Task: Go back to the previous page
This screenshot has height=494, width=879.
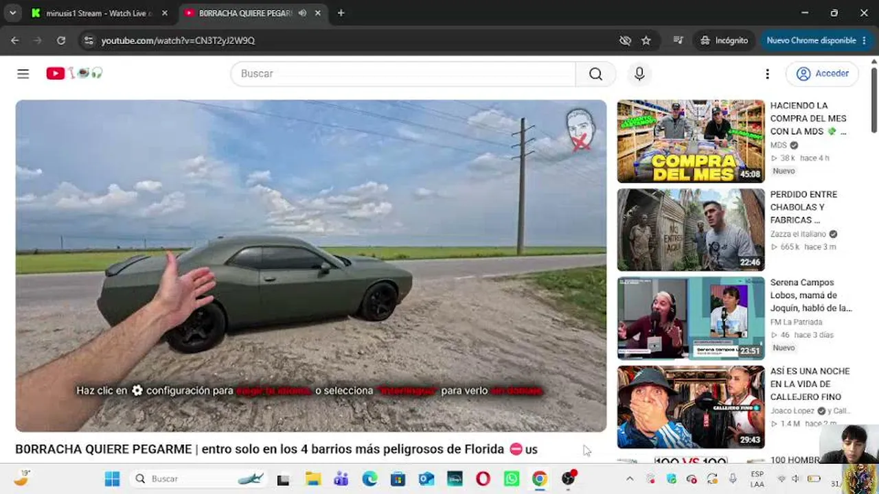Action: (x=15, y=40)
